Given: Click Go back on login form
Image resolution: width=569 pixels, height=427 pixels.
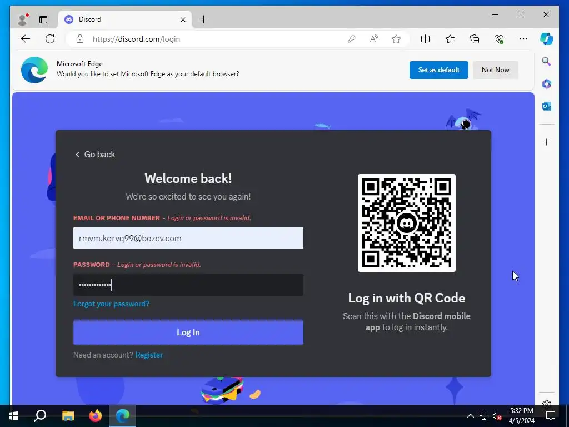Looking at the screenshot, I should [x=95, y=155].
